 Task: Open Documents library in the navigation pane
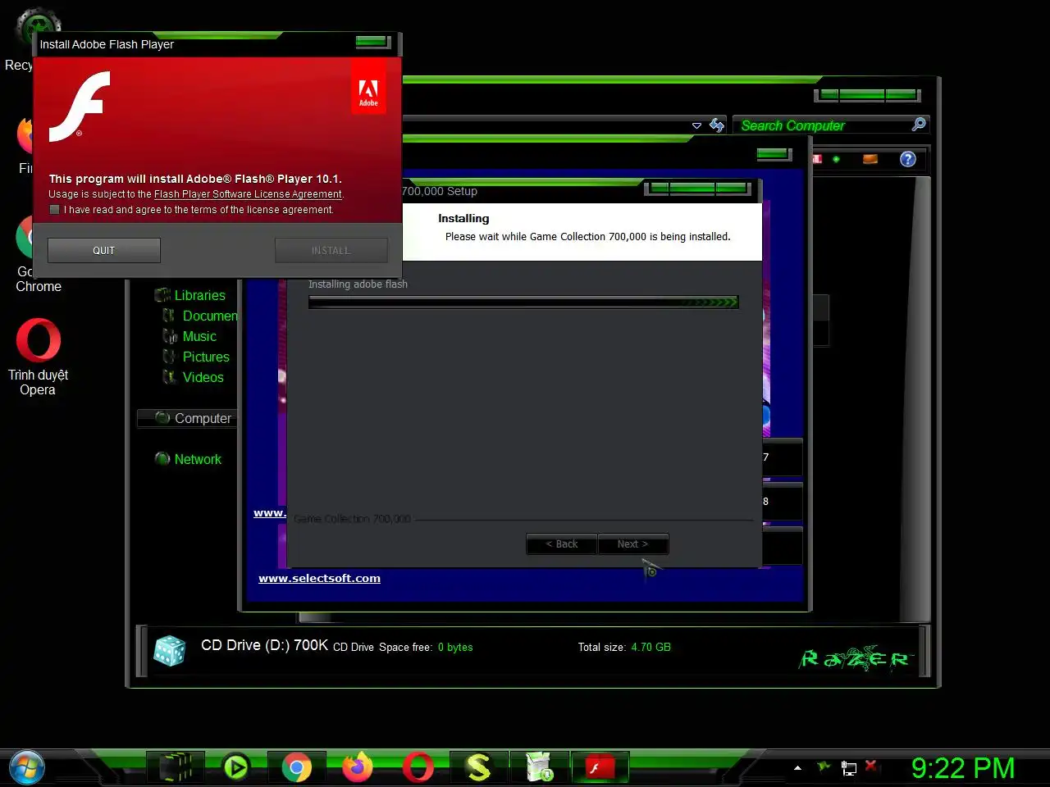[210, 316]
